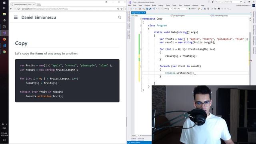The width and height of the screenshot is (256, 144).
Task: Open the Copy.Program type dropdown
Action: click(191, 16)
